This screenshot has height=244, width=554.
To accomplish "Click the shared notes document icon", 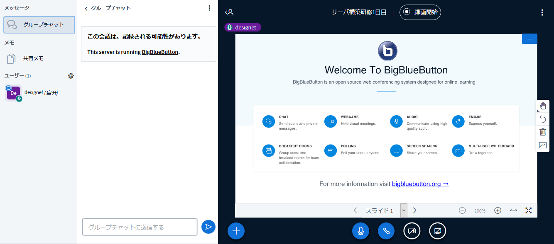I will (x=12, y=58).
